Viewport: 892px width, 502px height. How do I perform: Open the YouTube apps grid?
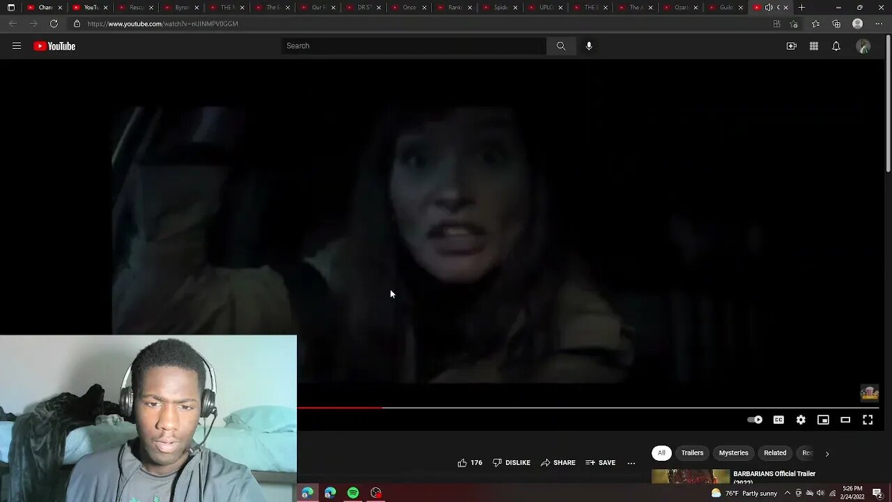[814, 46]
